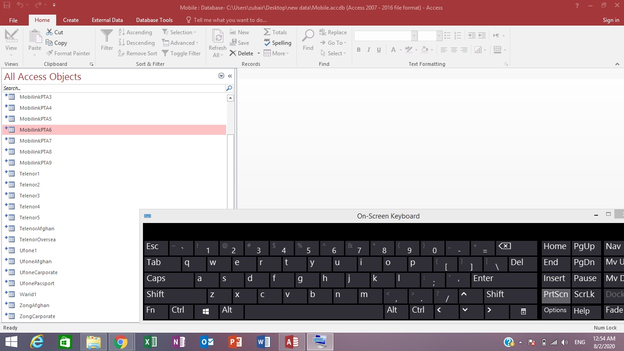
Task: Click the Filter funnel icon
Action: (x=106, y=36)
